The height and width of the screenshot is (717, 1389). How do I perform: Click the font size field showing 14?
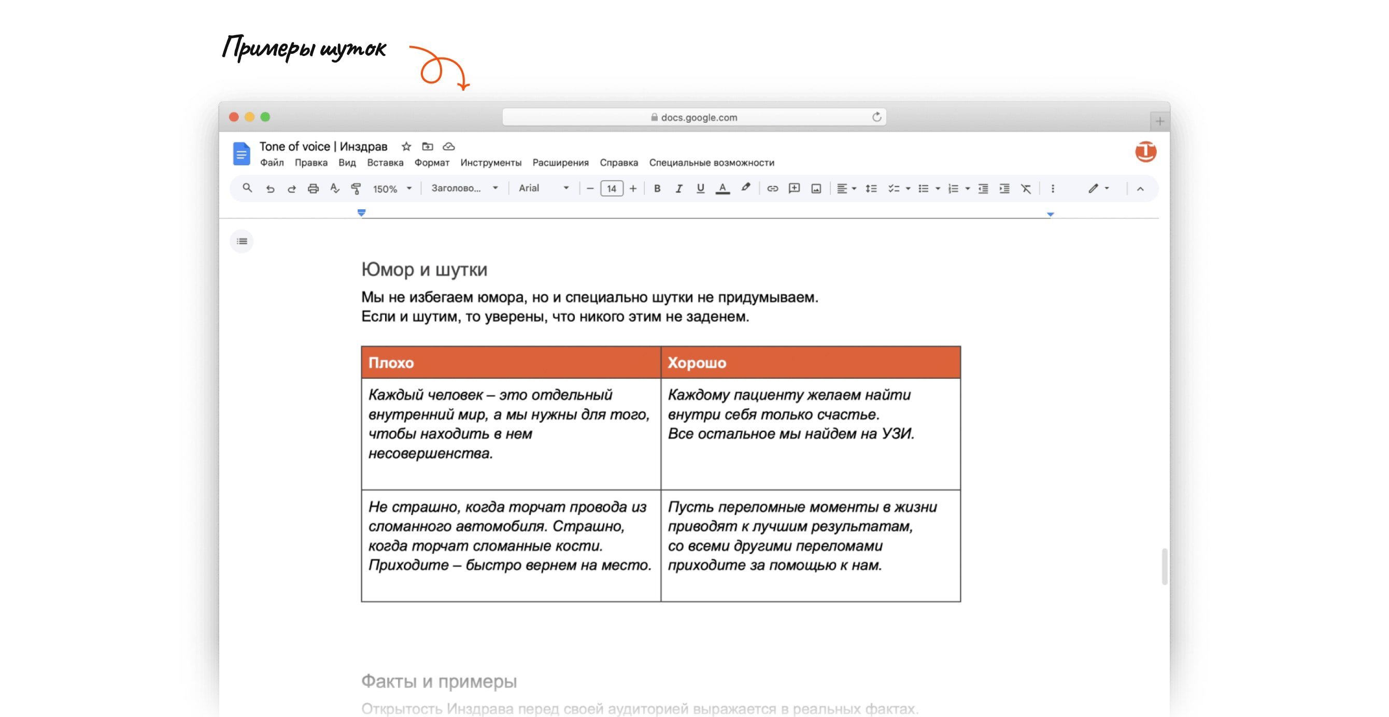pyautogui.click(x=612, y=188)
